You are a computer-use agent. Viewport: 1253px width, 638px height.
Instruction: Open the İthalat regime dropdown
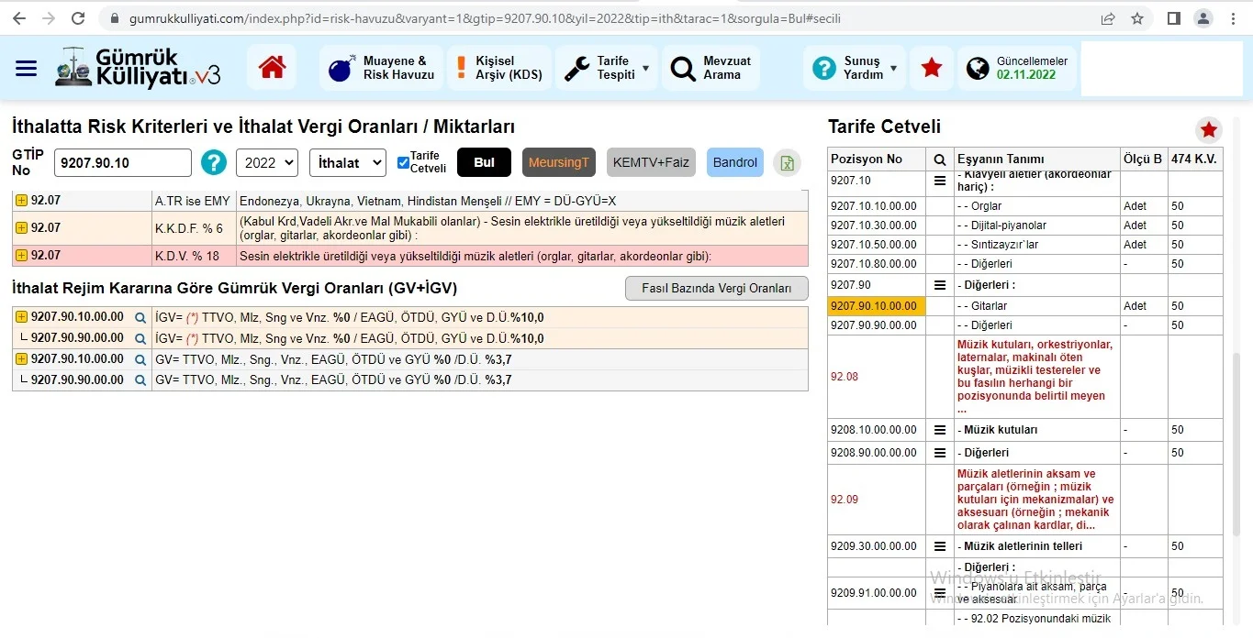pyautogui.click(x=347, y=162)
